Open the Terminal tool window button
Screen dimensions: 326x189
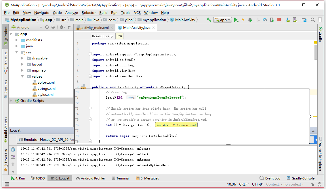coord(121,178)
